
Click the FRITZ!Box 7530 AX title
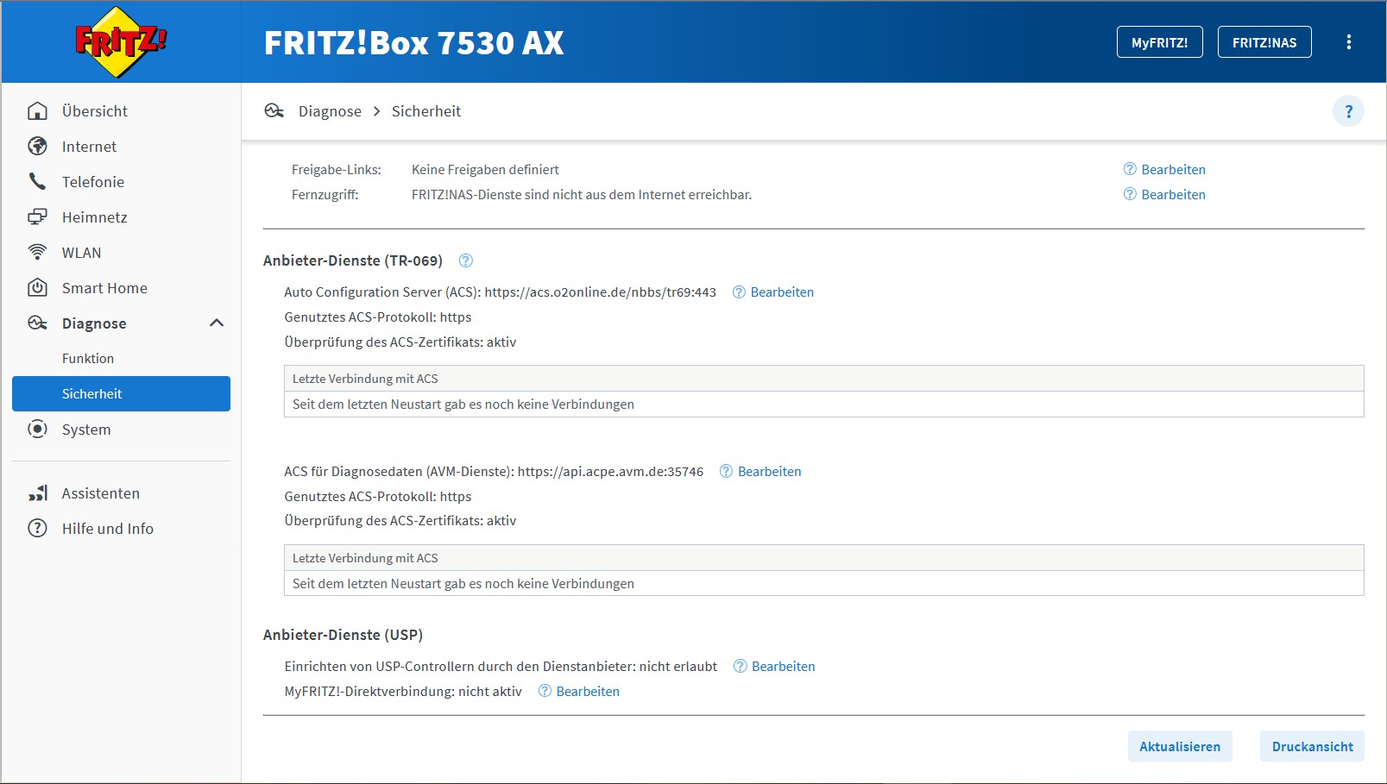pos(413,43)
